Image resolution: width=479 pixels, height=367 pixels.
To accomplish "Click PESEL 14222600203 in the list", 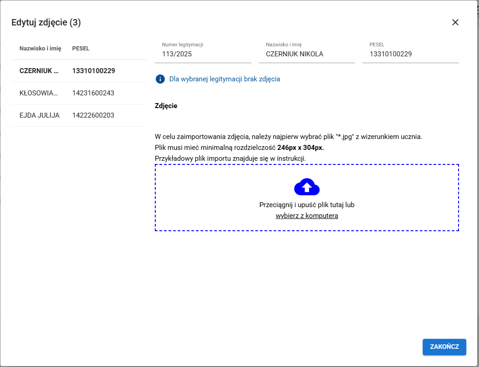I will coord(93,115).
